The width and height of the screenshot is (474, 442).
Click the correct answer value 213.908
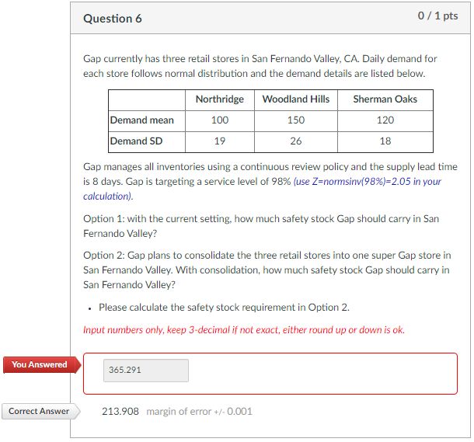click(120, 412)
